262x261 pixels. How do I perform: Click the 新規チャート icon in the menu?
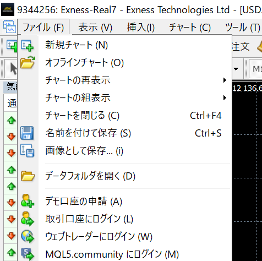click(27, 45)
